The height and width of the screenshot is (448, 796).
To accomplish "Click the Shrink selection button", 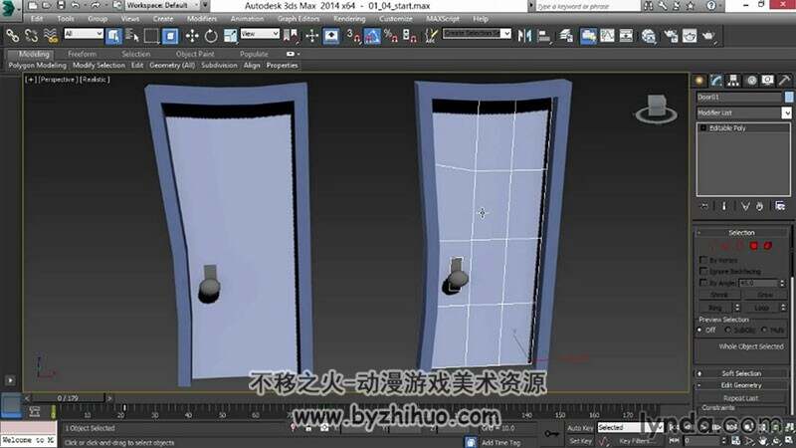I will point(718,295).
